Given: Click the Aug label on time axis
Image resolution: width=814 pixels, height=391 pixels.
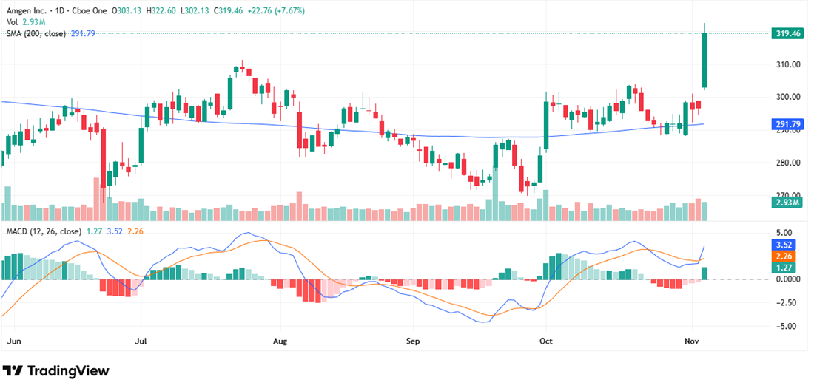Looking at the screenshot, I should pyautogui.click(x=279, y=342).
